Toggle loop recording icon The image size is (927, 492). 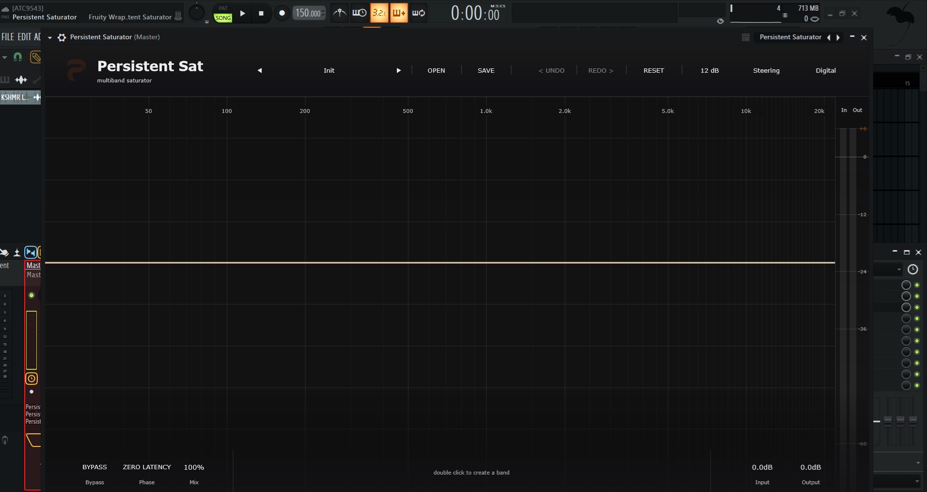pos(419,13)
